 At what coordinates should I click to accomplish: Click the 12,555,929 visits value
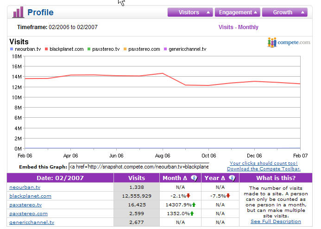(x=137, y=196)
